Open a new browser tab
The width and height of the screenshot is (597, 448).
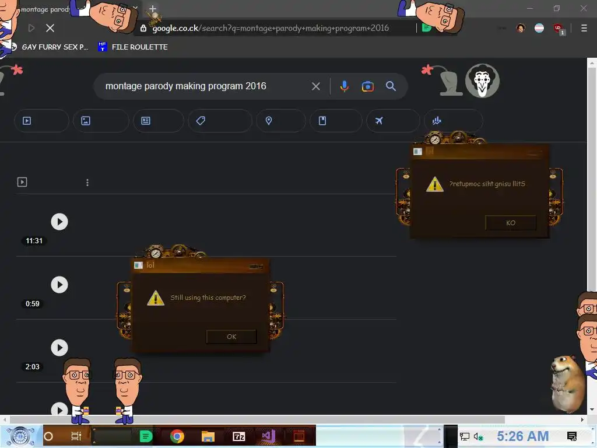[x=152, y=8]
